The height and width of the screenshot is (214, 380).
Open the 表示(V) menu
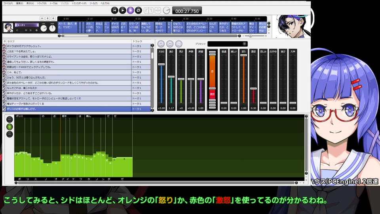pyautogui.click(x=30, y=4)
